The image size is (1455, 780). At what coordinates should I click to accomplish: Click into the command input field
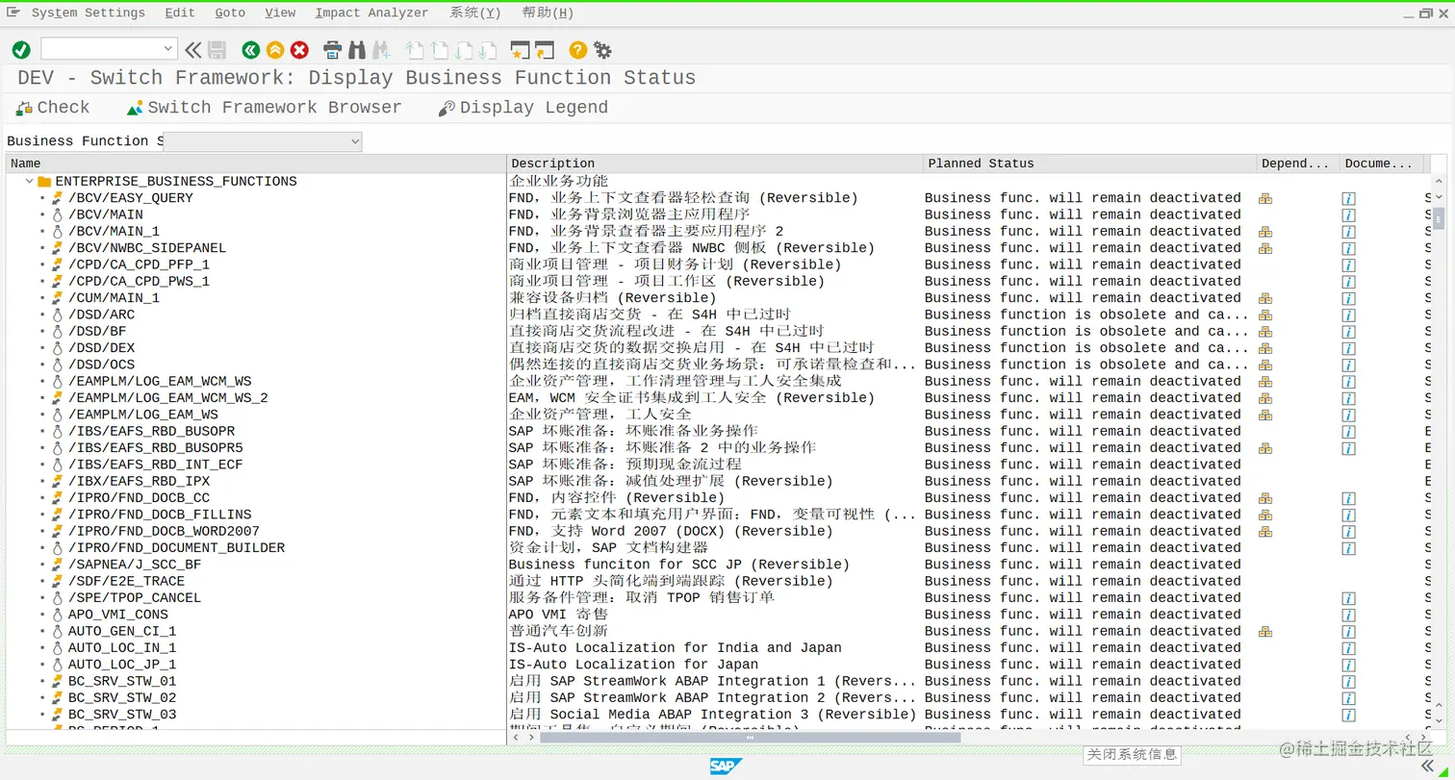(x=100, y=49)
